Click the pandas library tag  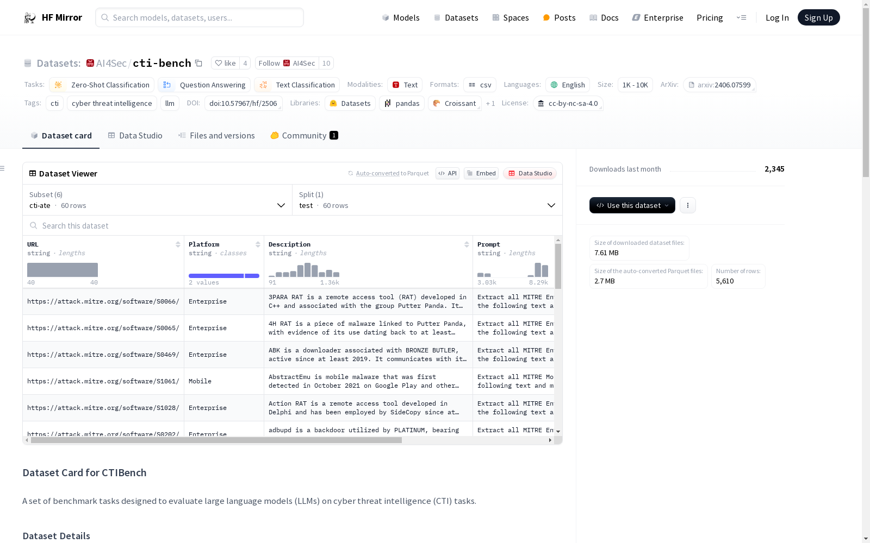coord(402,103)
